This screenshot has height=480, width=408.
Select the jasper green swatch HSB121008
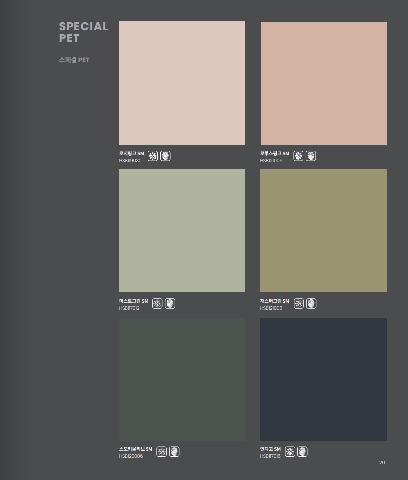(x=324, y=230)
